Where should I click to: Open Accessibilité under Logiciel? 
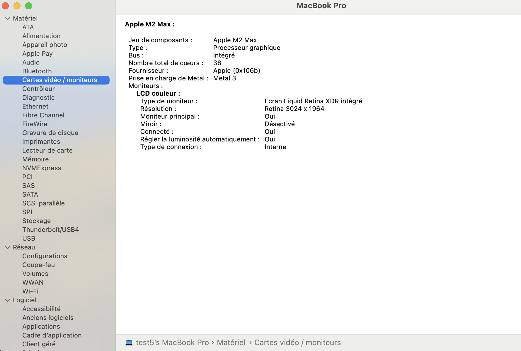(x=41, y=309)
